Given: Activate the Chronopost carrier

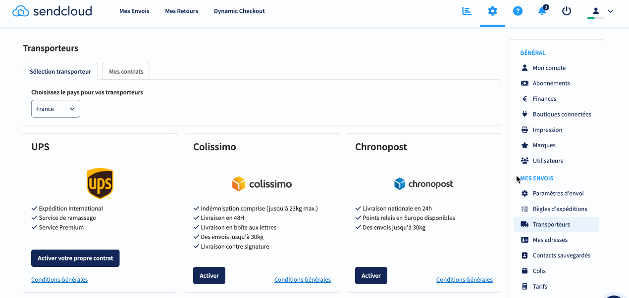Looking at the screenshot, I should coord(371,276).
